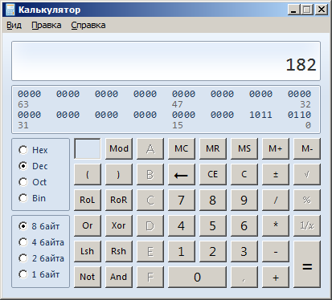The height and width of the screenshot is (300, 332).
Task: Click digit 3 button
Action: (244, 251)
